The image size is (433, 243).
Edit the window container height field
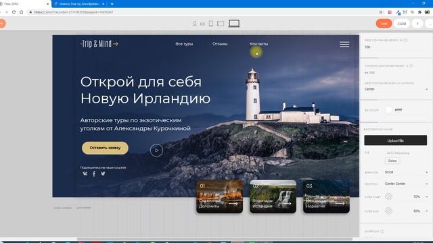396,73
